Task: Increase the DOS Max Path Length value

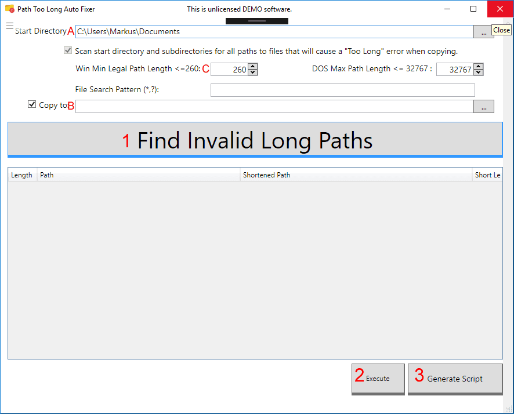Action: [x=478, y=66]
